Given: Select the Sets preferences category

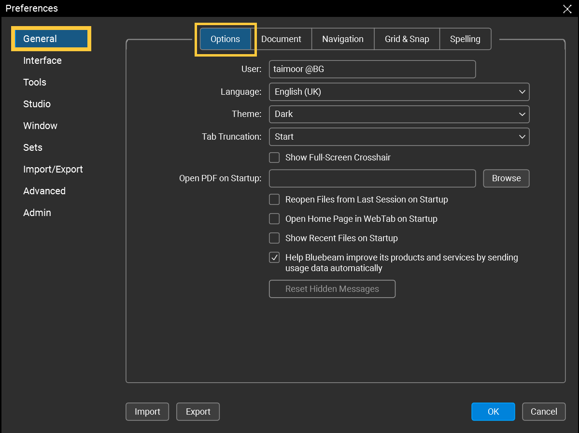Looking at the screenshot, I should 32,147.
